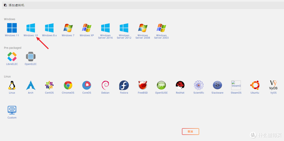Select Windows Server 2003 icon
Viewport: 284px width, 141px height.
point(161,28)
